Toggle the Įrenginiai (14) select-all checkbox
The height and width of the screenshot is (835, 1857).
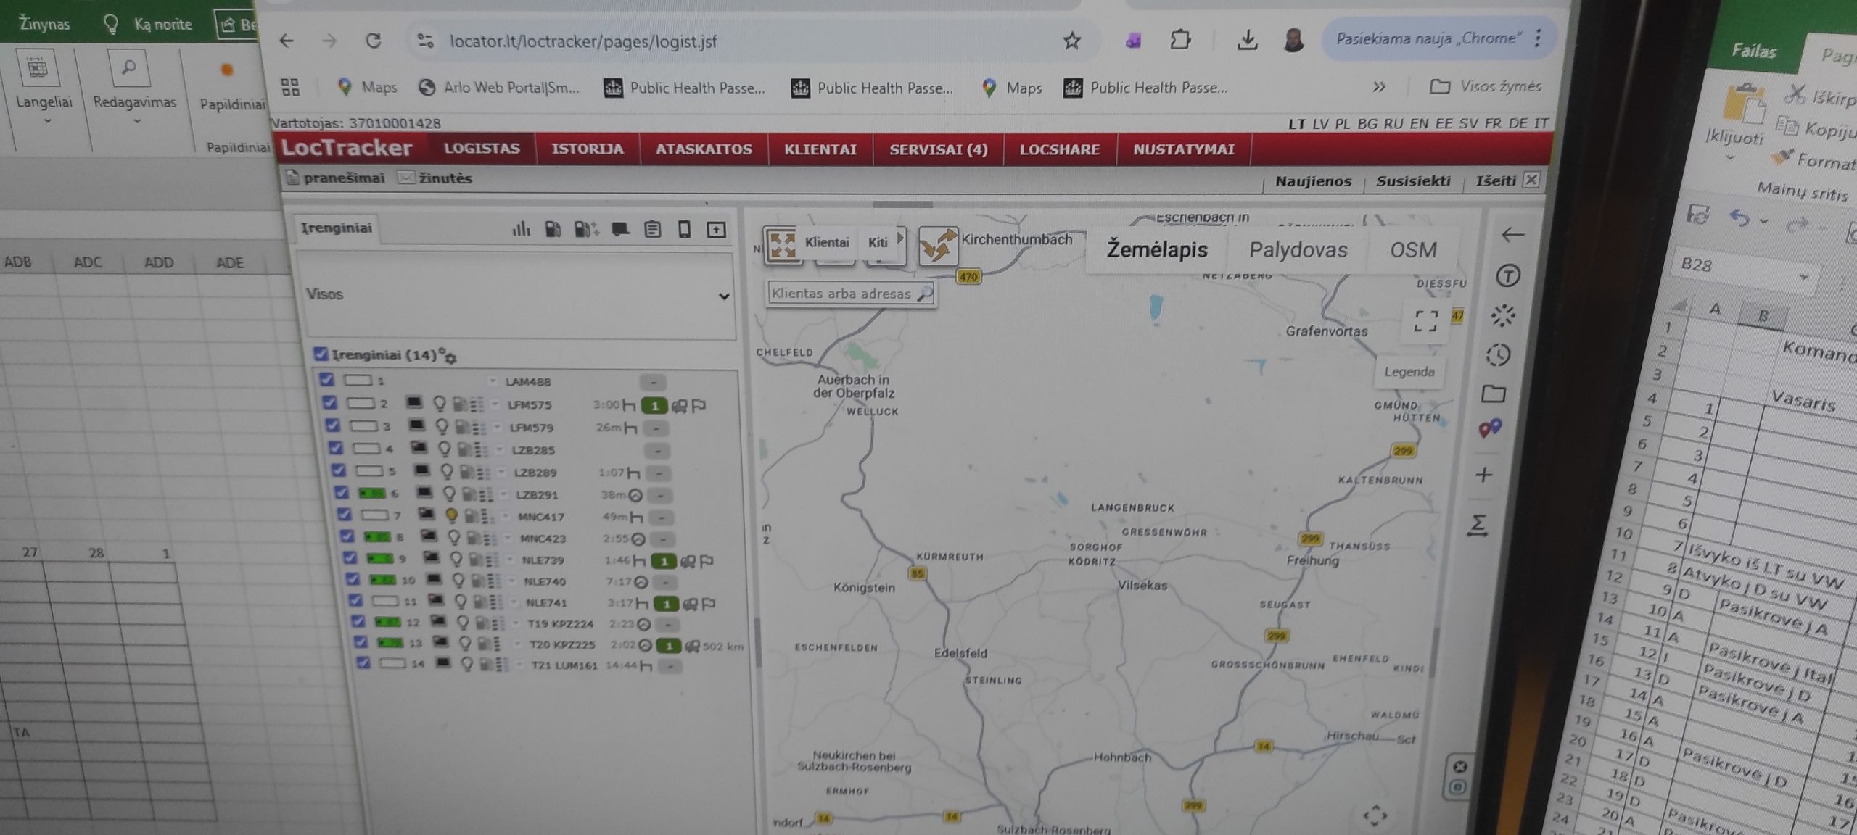(321, 354)
